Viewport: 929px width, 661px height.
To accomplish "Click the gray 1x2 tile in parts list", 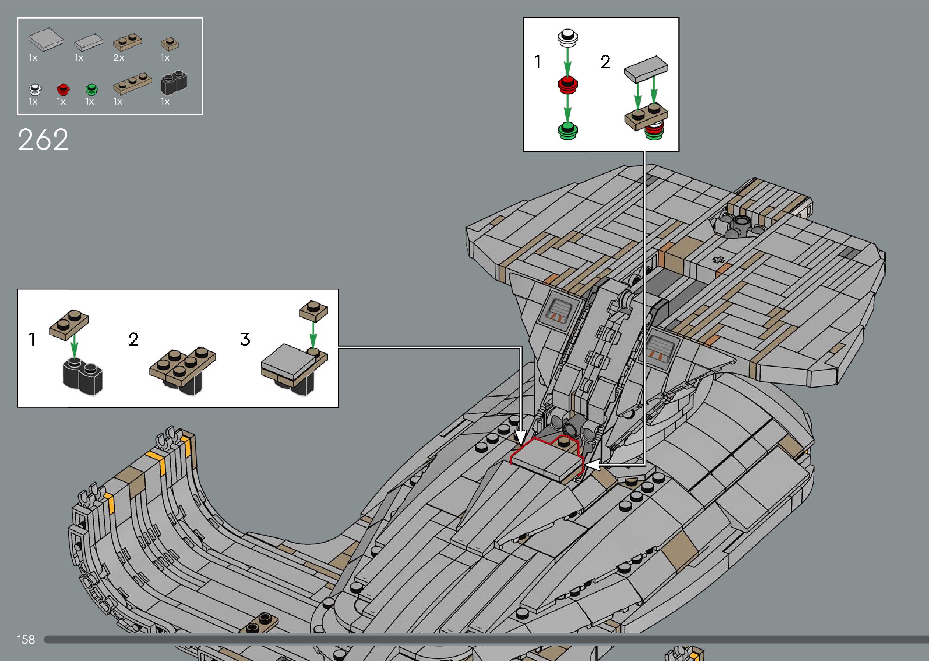I will click(x=89, y=42).
